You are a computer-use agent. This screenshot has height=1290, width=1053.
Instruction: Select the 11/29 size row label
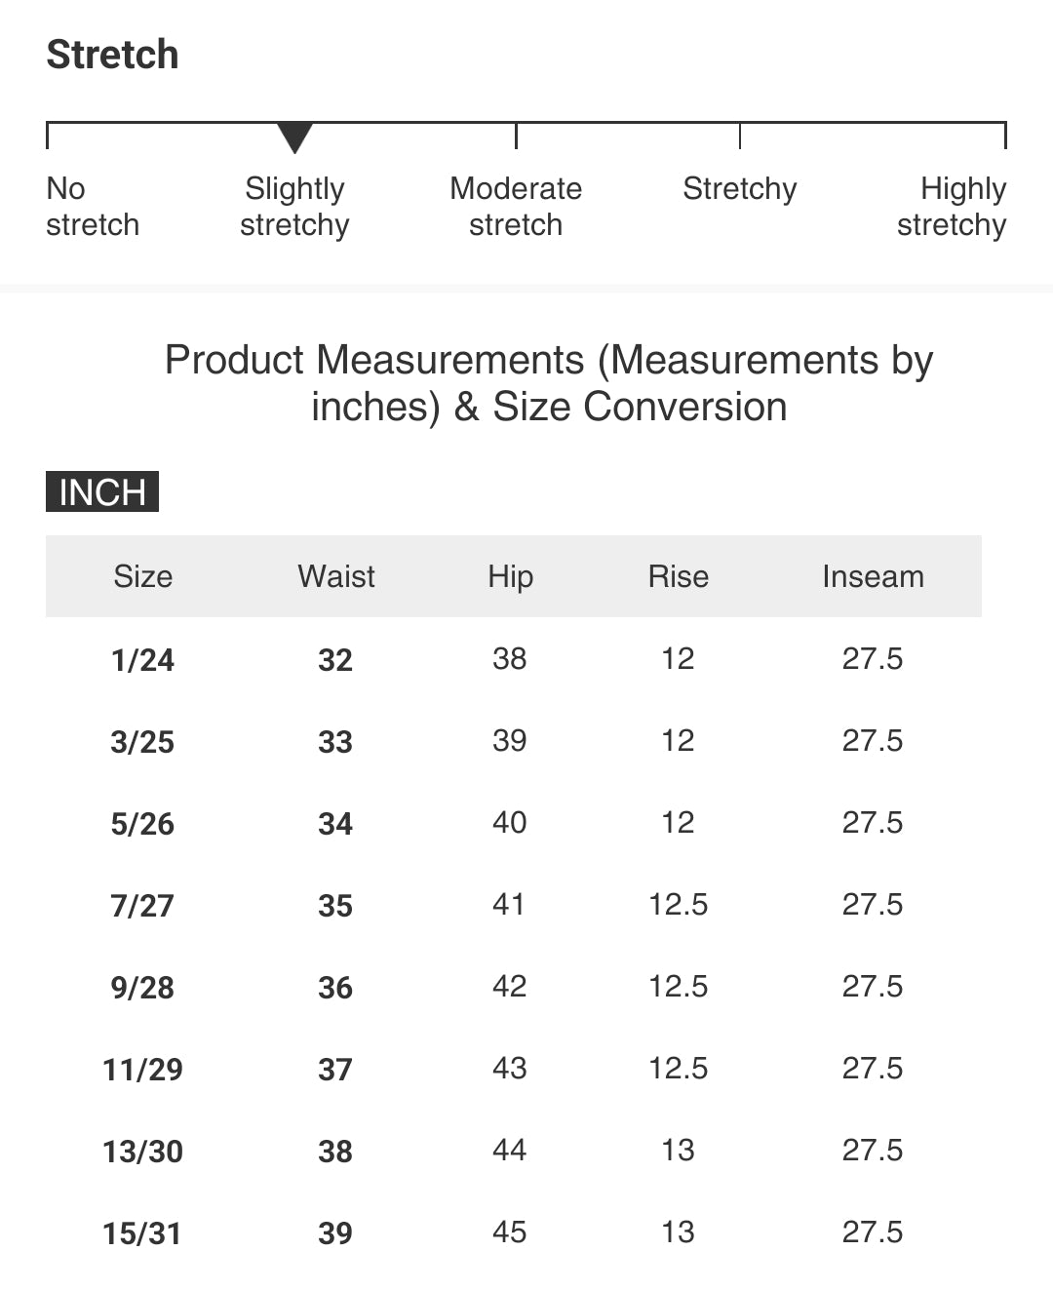[x=142, y=1070]
